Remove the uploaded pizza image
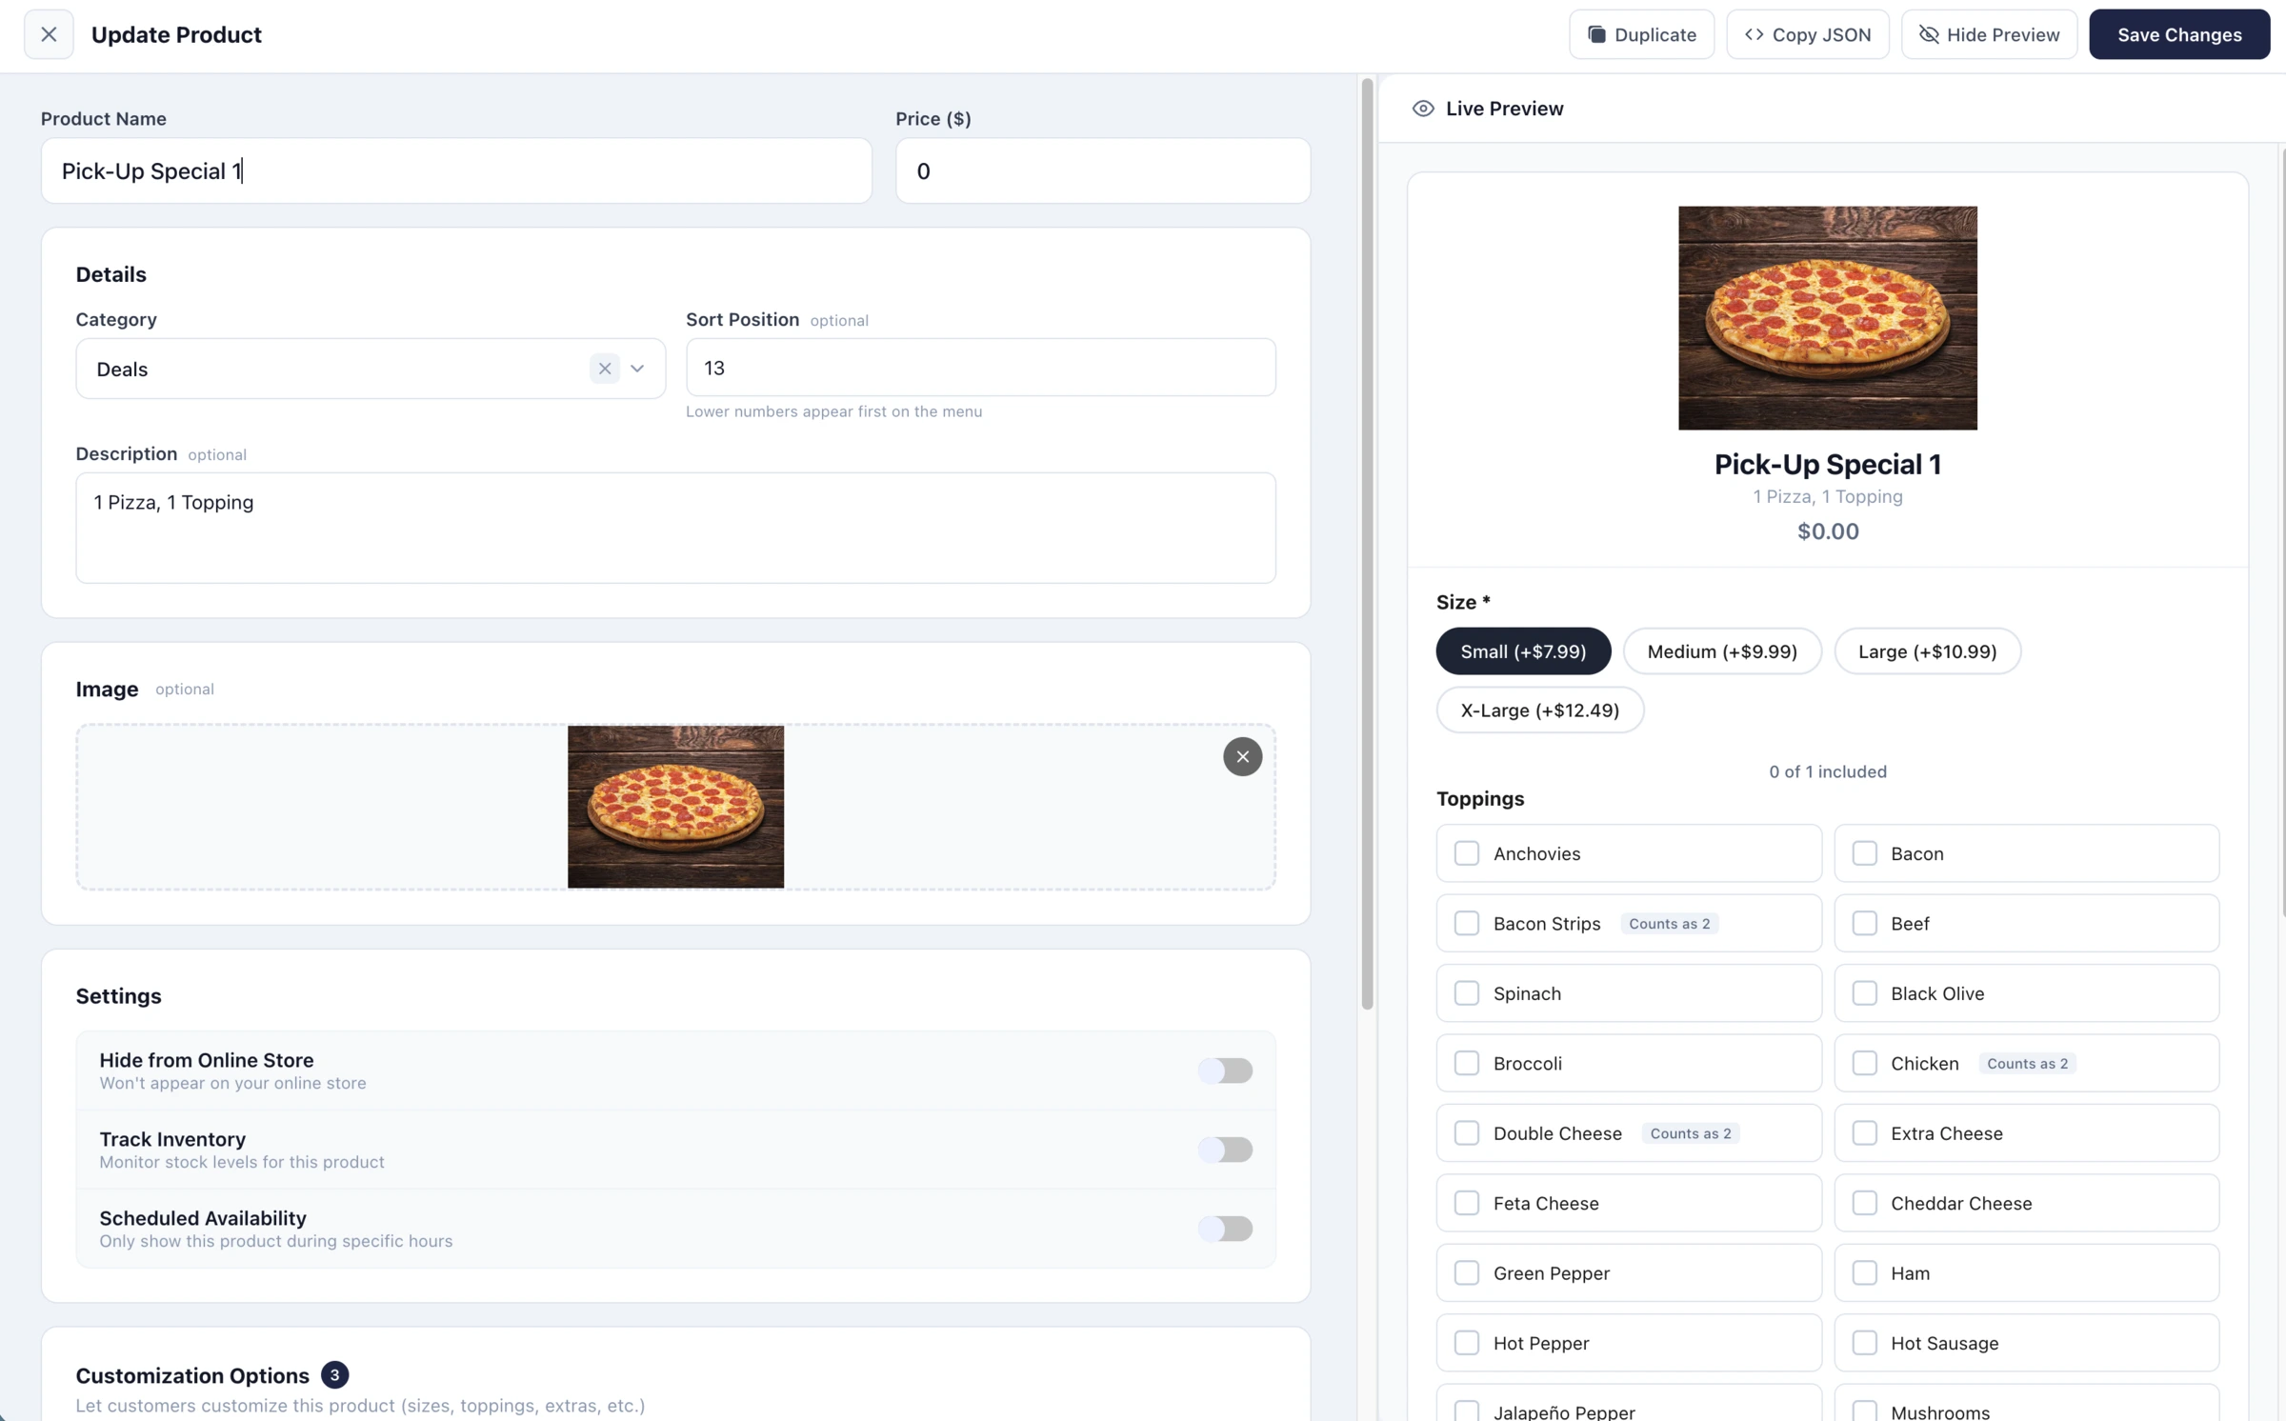Viewport: 2286px width, 1421px height. tap(1242, 757)
